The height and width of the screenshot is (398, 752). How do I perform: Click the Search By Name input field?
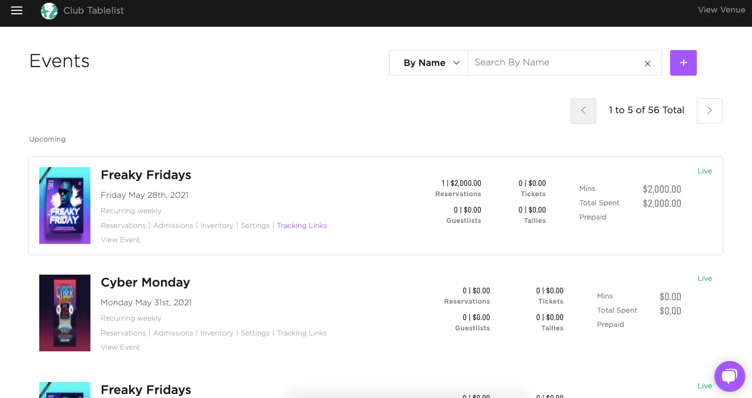(x=555, y=63)
